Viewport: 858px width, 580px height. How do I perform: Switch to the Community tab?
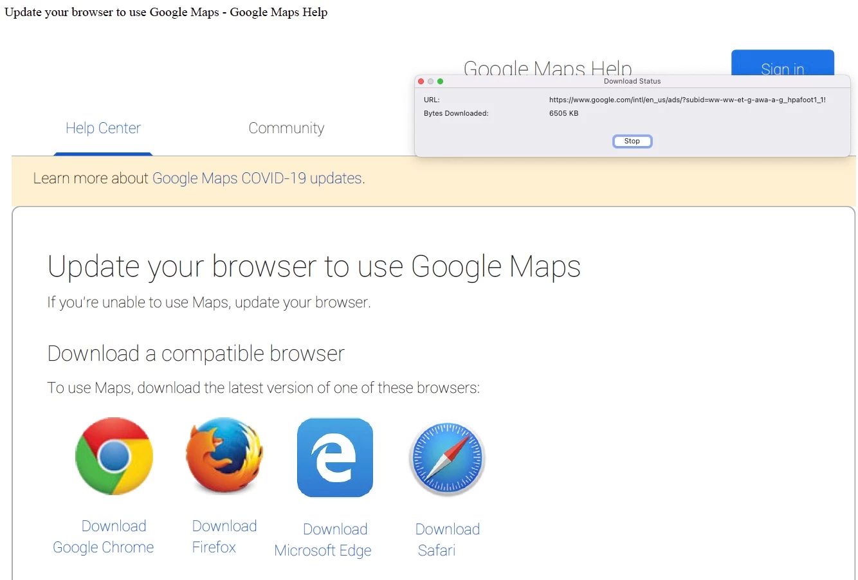286,128
